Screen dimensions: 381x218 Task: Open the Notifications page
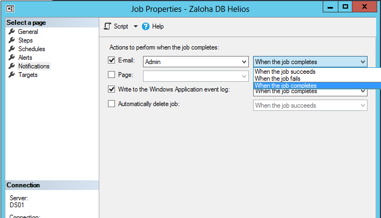[x=34, y=66]
